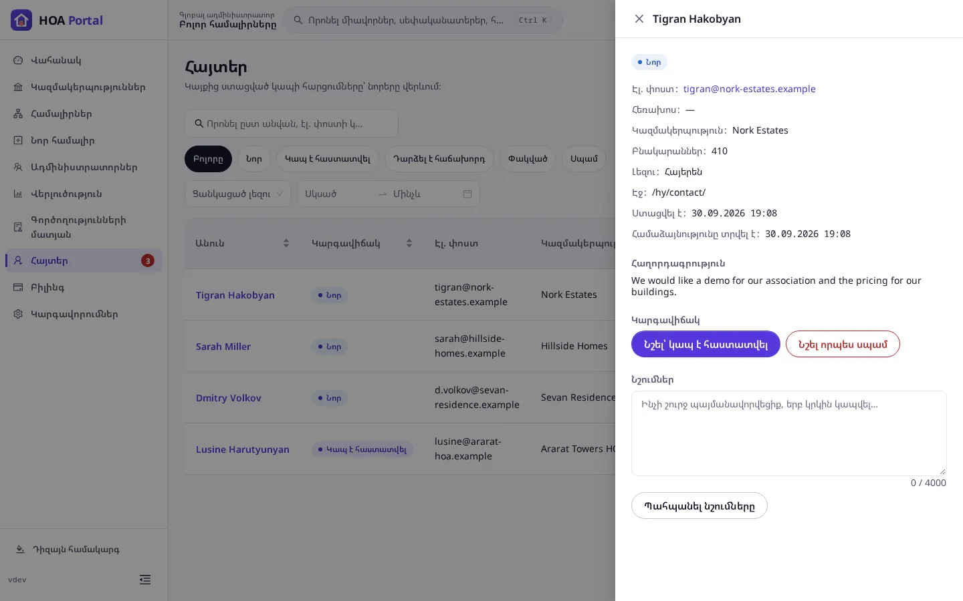Click the Վերլուծություն chart icon

coord(18,194)
